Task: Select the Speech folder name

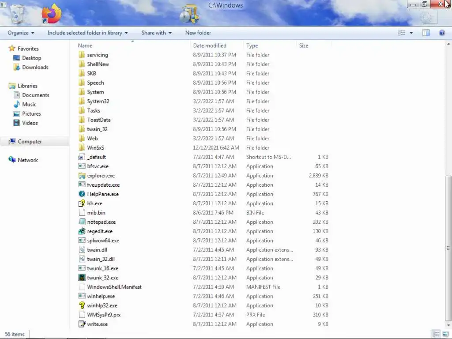Action: 95,83
